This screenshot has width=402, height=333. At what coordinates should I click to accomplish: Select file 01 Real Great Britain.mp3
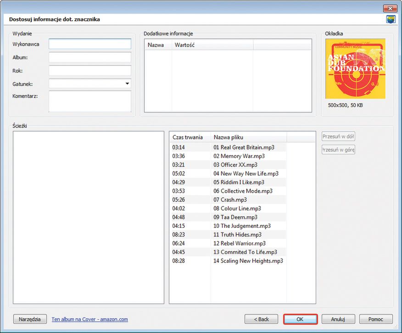coord(244,147)
